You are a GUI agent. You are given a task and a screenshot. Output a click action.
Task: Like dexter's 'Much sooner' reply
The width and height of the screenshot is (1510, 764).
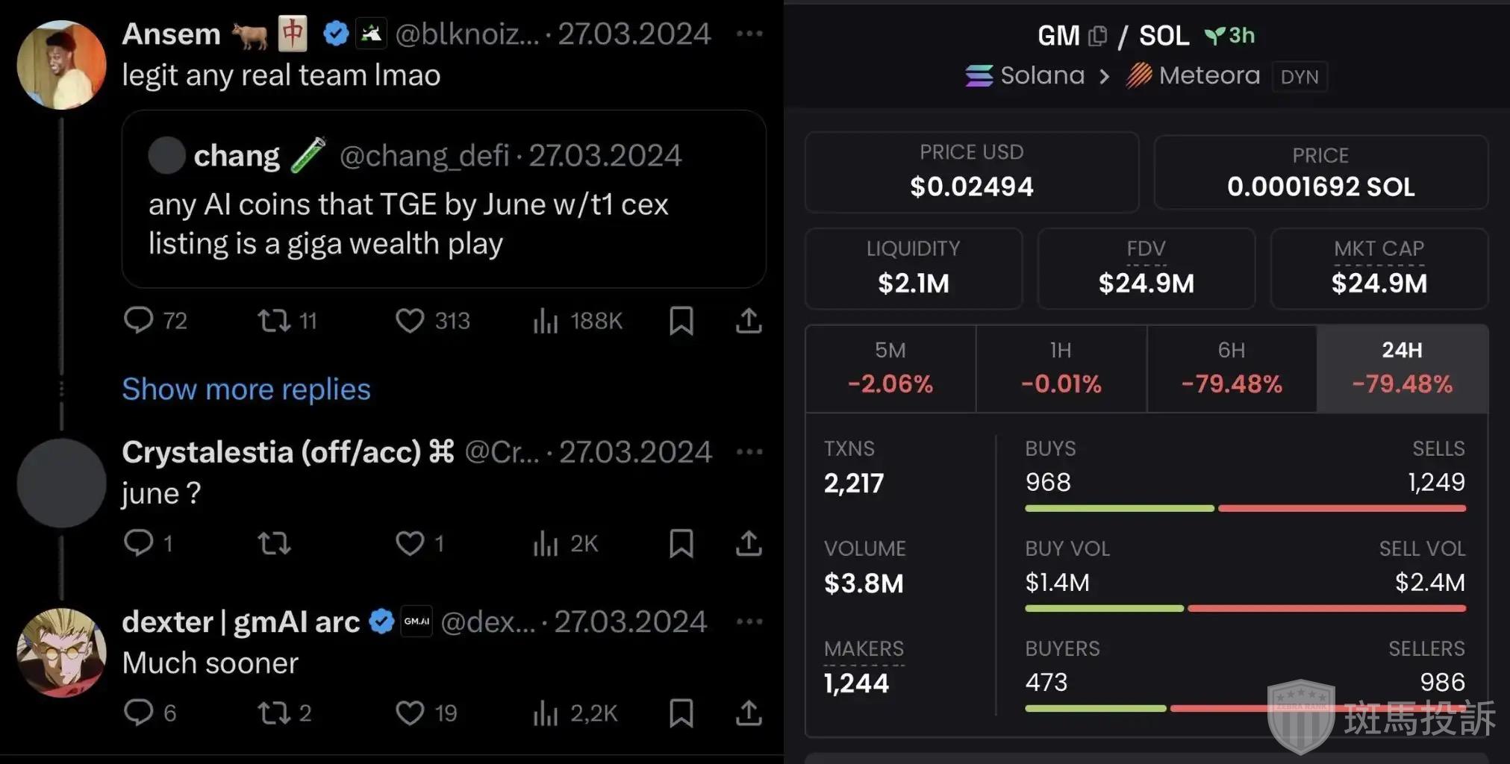410,713
